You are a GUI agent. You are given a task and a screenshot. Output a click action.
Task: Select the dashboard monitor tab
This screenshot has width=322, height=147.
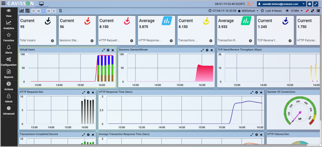click(42, 4)
